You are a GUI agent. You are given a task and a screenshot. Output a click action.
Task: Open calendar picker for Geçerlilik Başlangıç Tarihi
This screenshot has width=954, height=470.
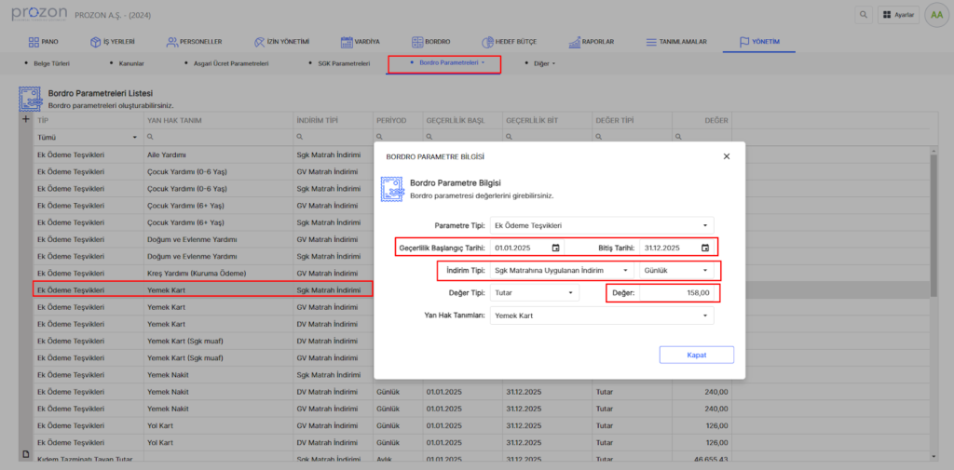[x=556, y=248]
